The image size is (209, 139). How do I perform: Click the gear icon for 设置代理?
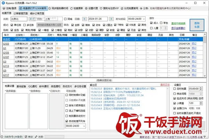click(x=86, y=8)
